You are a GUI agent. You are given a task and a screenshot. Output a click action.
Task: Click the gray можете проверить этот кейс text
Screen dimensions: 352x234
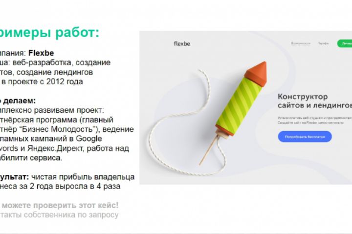60,205
